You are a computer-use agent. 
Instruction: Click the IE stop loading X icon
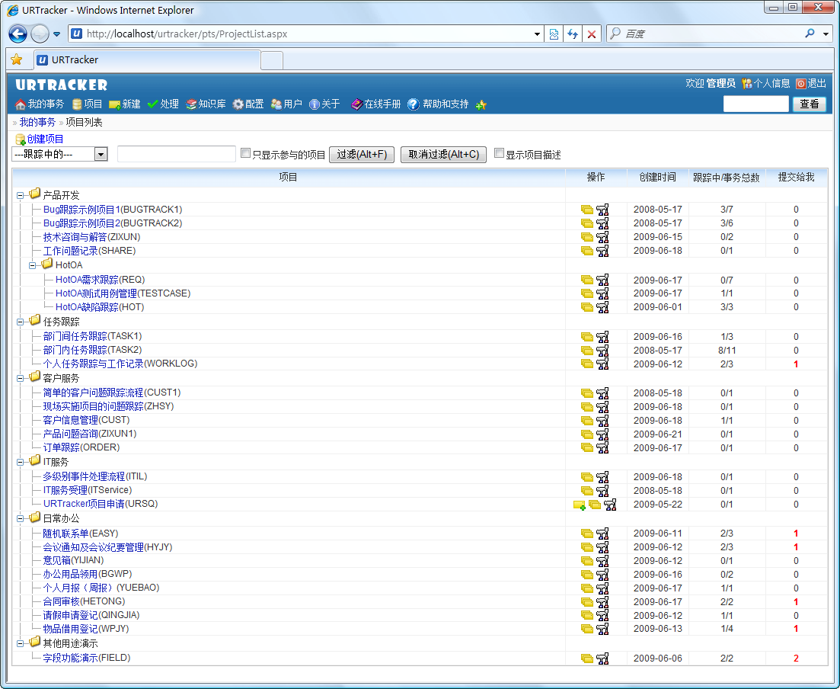592,34
